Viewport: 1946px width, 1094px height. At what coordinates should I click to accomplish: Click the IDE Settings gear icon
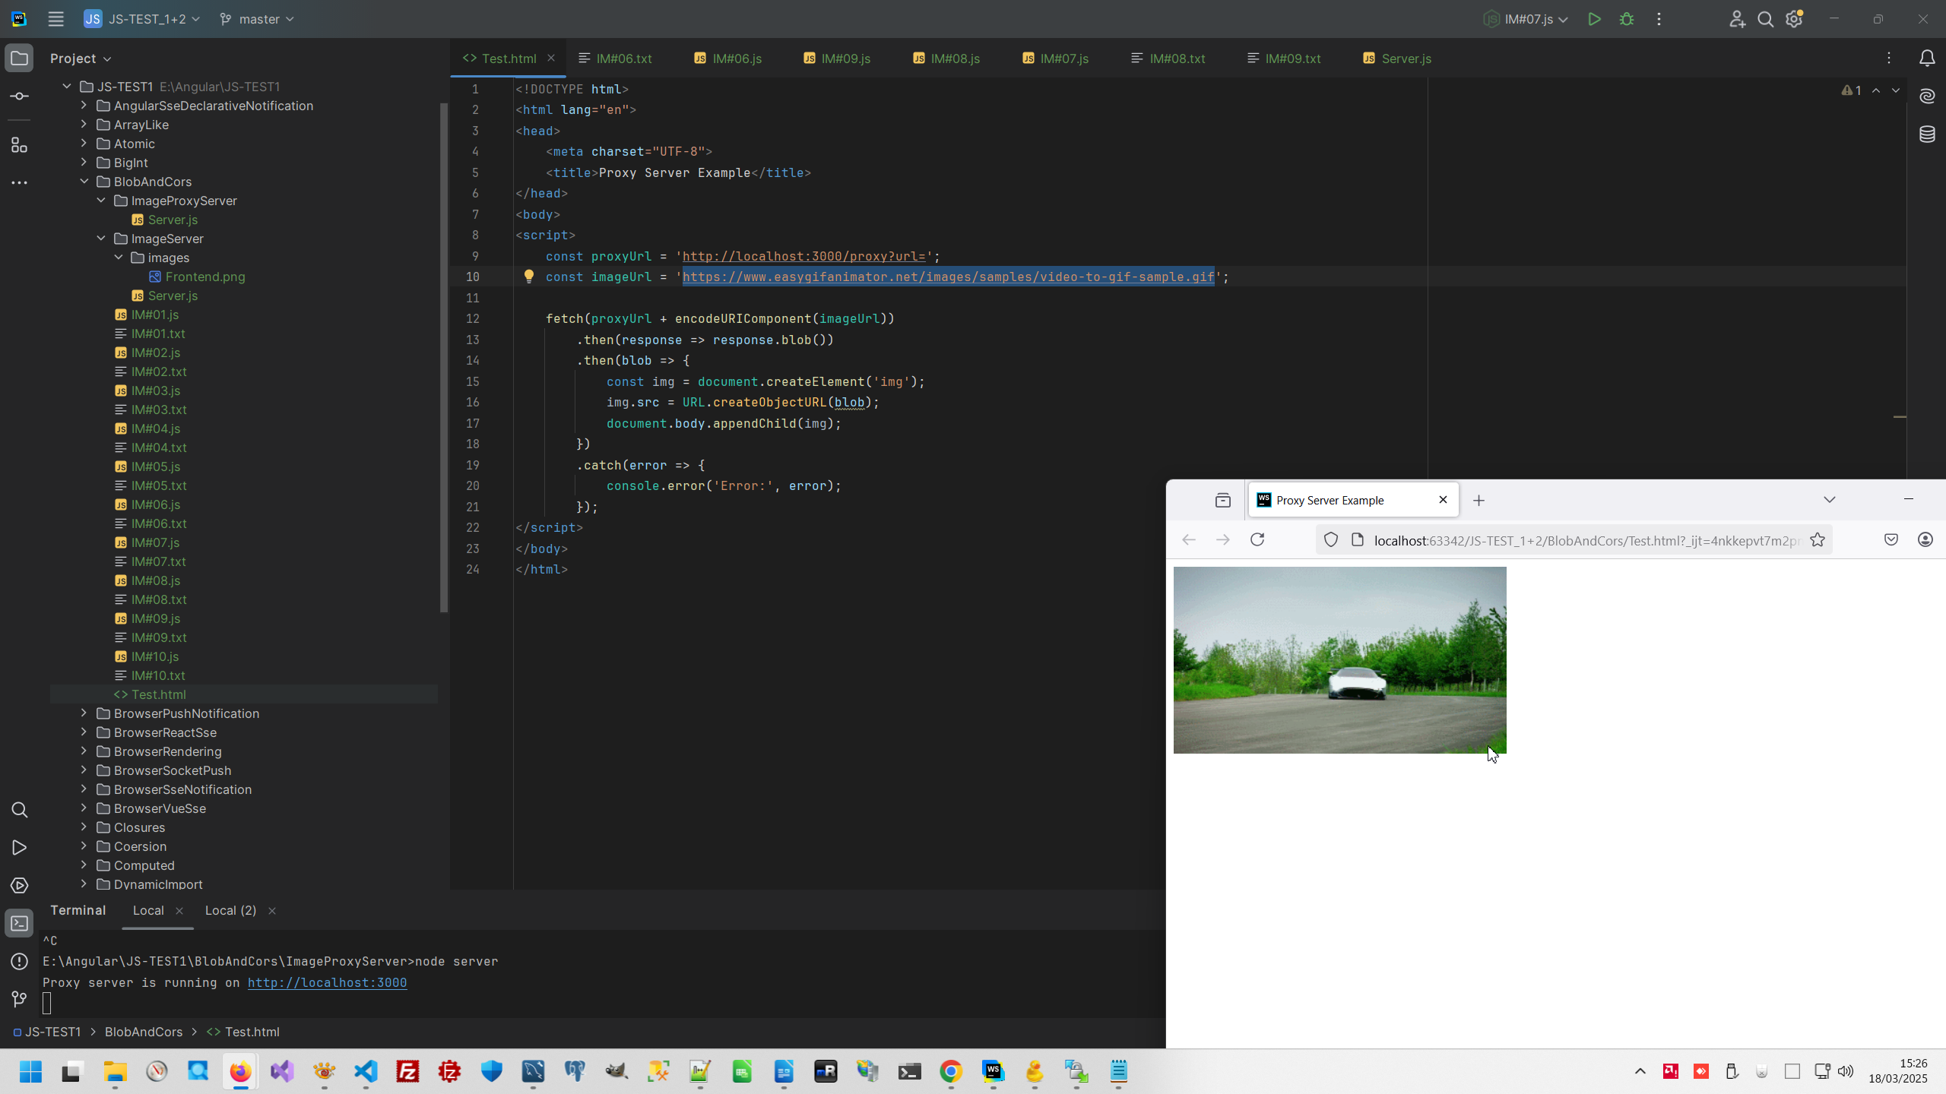pyautogui.click(x=1795, y=20)
